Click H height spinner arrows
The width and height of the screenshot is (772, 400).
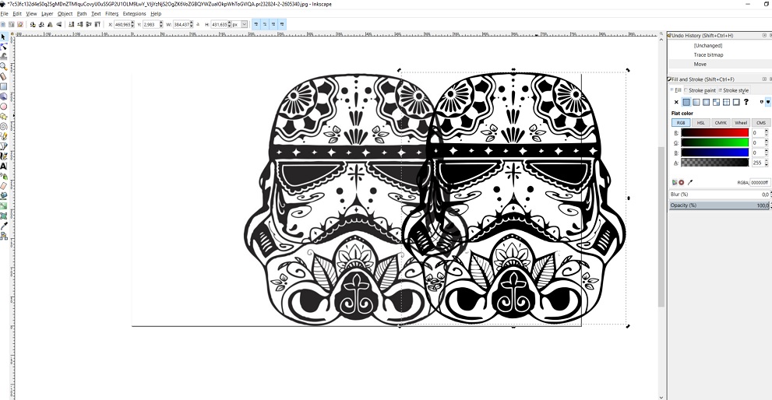click(230, 24)
